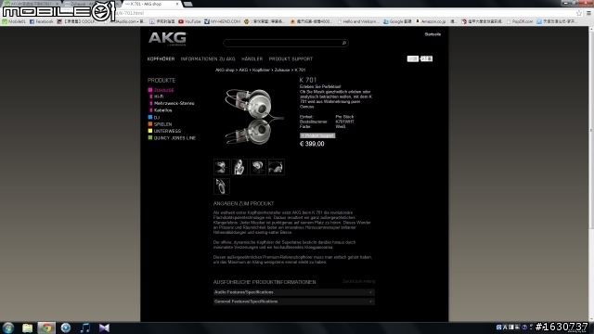Open the second product thumbnail
Viewport: 594px width, 334px height.
(x=239, y=167)
